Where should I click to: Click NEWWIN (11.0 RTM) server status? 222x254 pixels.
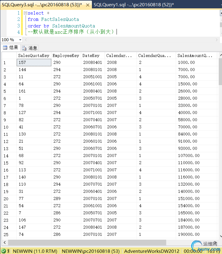tap(35, 251)
